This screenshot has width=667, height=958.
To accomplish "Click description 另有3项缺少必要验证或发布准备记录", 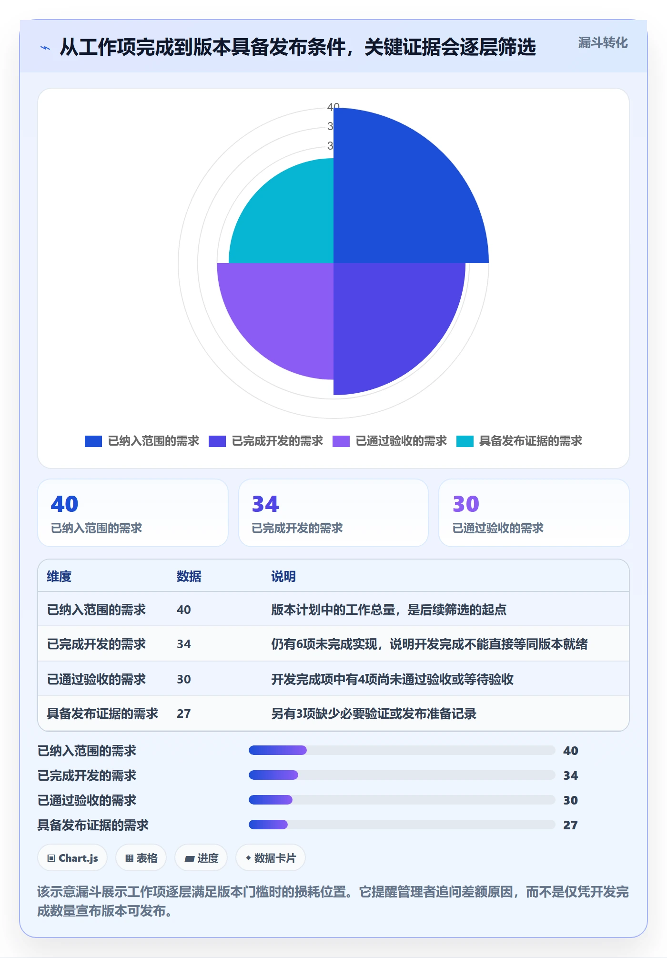I will (x=374, y=713).
